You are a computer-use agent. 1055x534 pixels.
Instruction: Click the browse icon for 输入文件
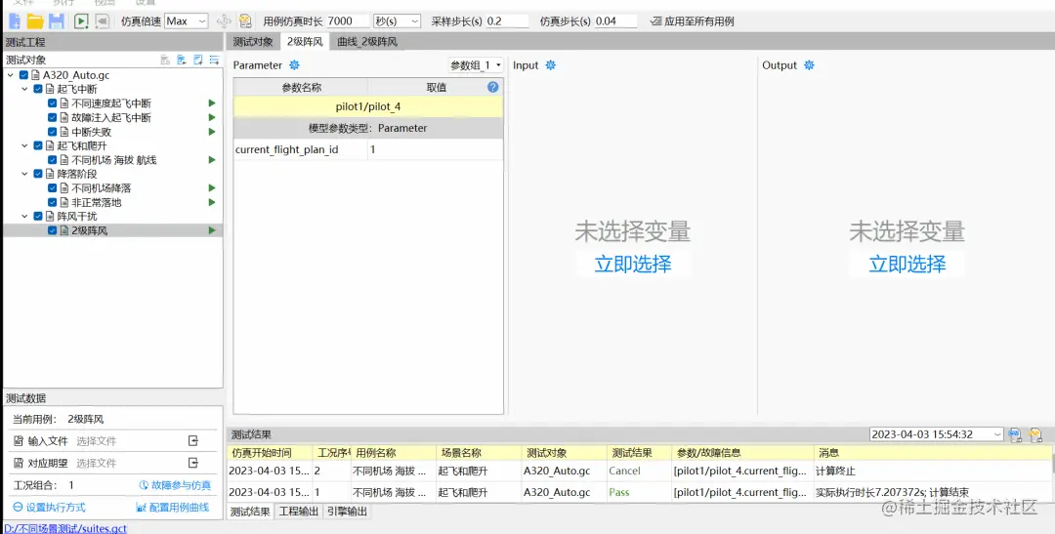(193, 440)
